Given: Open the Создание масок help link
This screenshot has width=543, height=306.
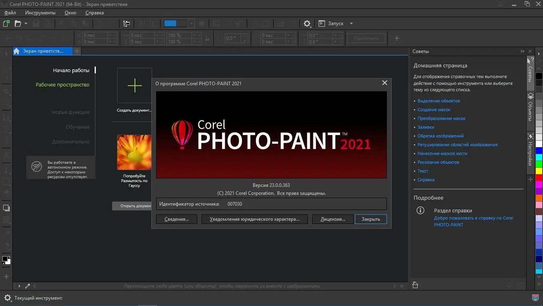Looking at the screenshot, I should (434, 109).
